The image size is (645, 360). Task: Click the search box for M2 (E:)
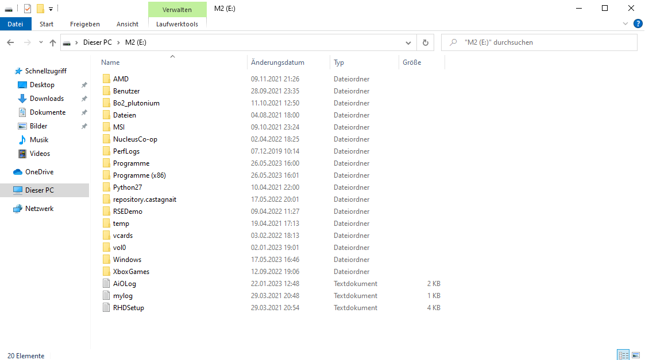pyautogui.click(x=539, y=42)
